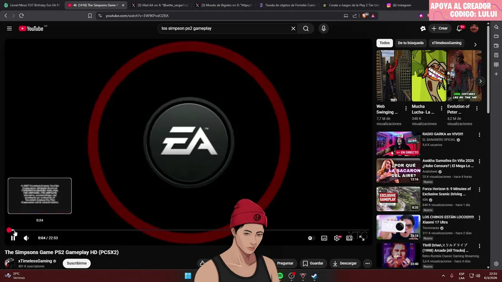The image size is (502, 282).
Task: Open Evolution of Peter short thumbnail
Action: point(464,76)
